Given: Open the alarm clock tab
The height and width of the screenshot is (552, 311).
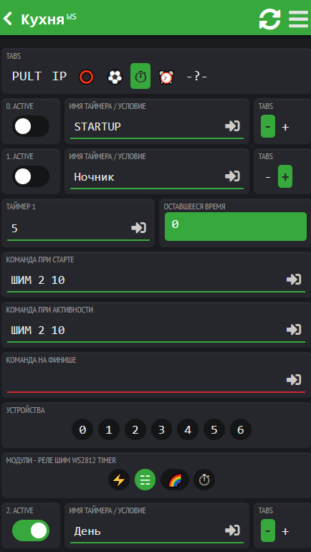Looking at the screenshot, I should [166, 77].
